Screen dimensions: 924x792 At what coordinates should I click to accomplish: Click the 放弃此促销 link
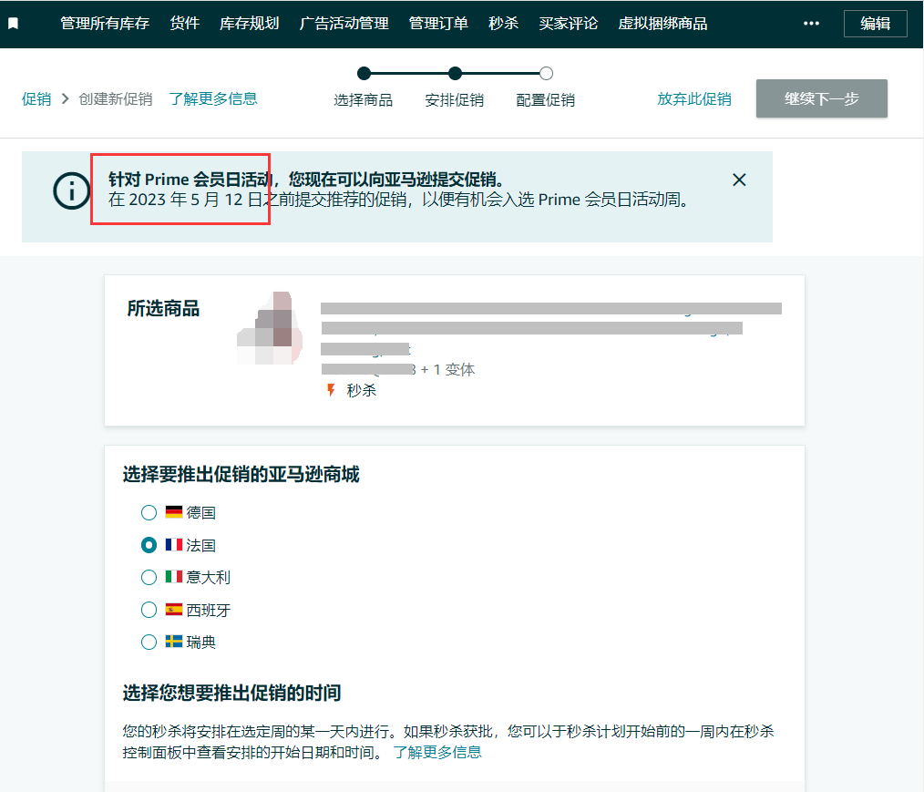tap(694, 98)
